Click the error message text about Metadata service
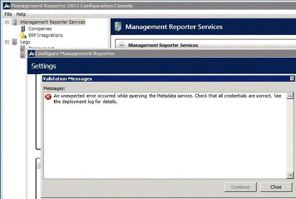This screenshot has height=199, width=296. click(167, 99)
